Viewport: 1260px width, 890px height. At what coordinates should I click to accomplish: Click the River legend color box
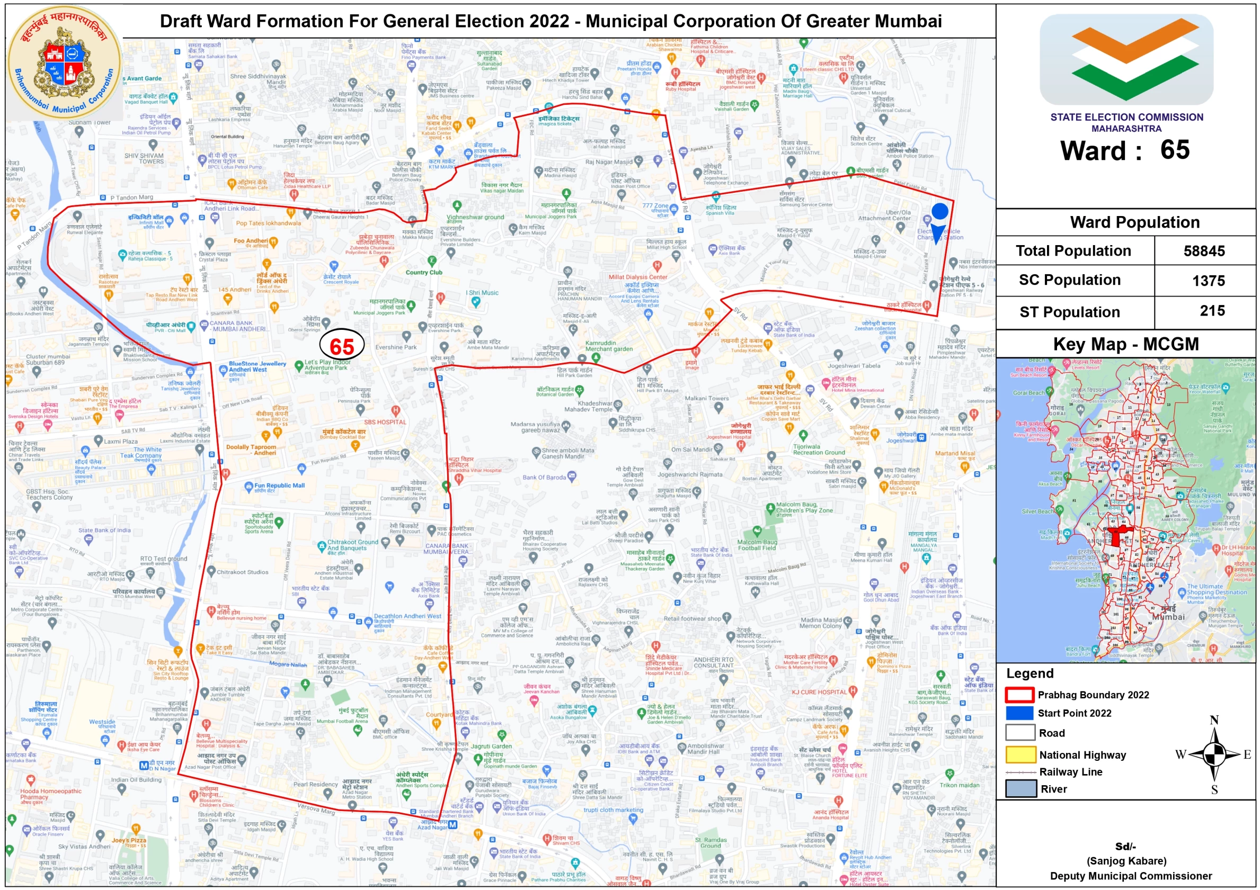click(1020, 788)
